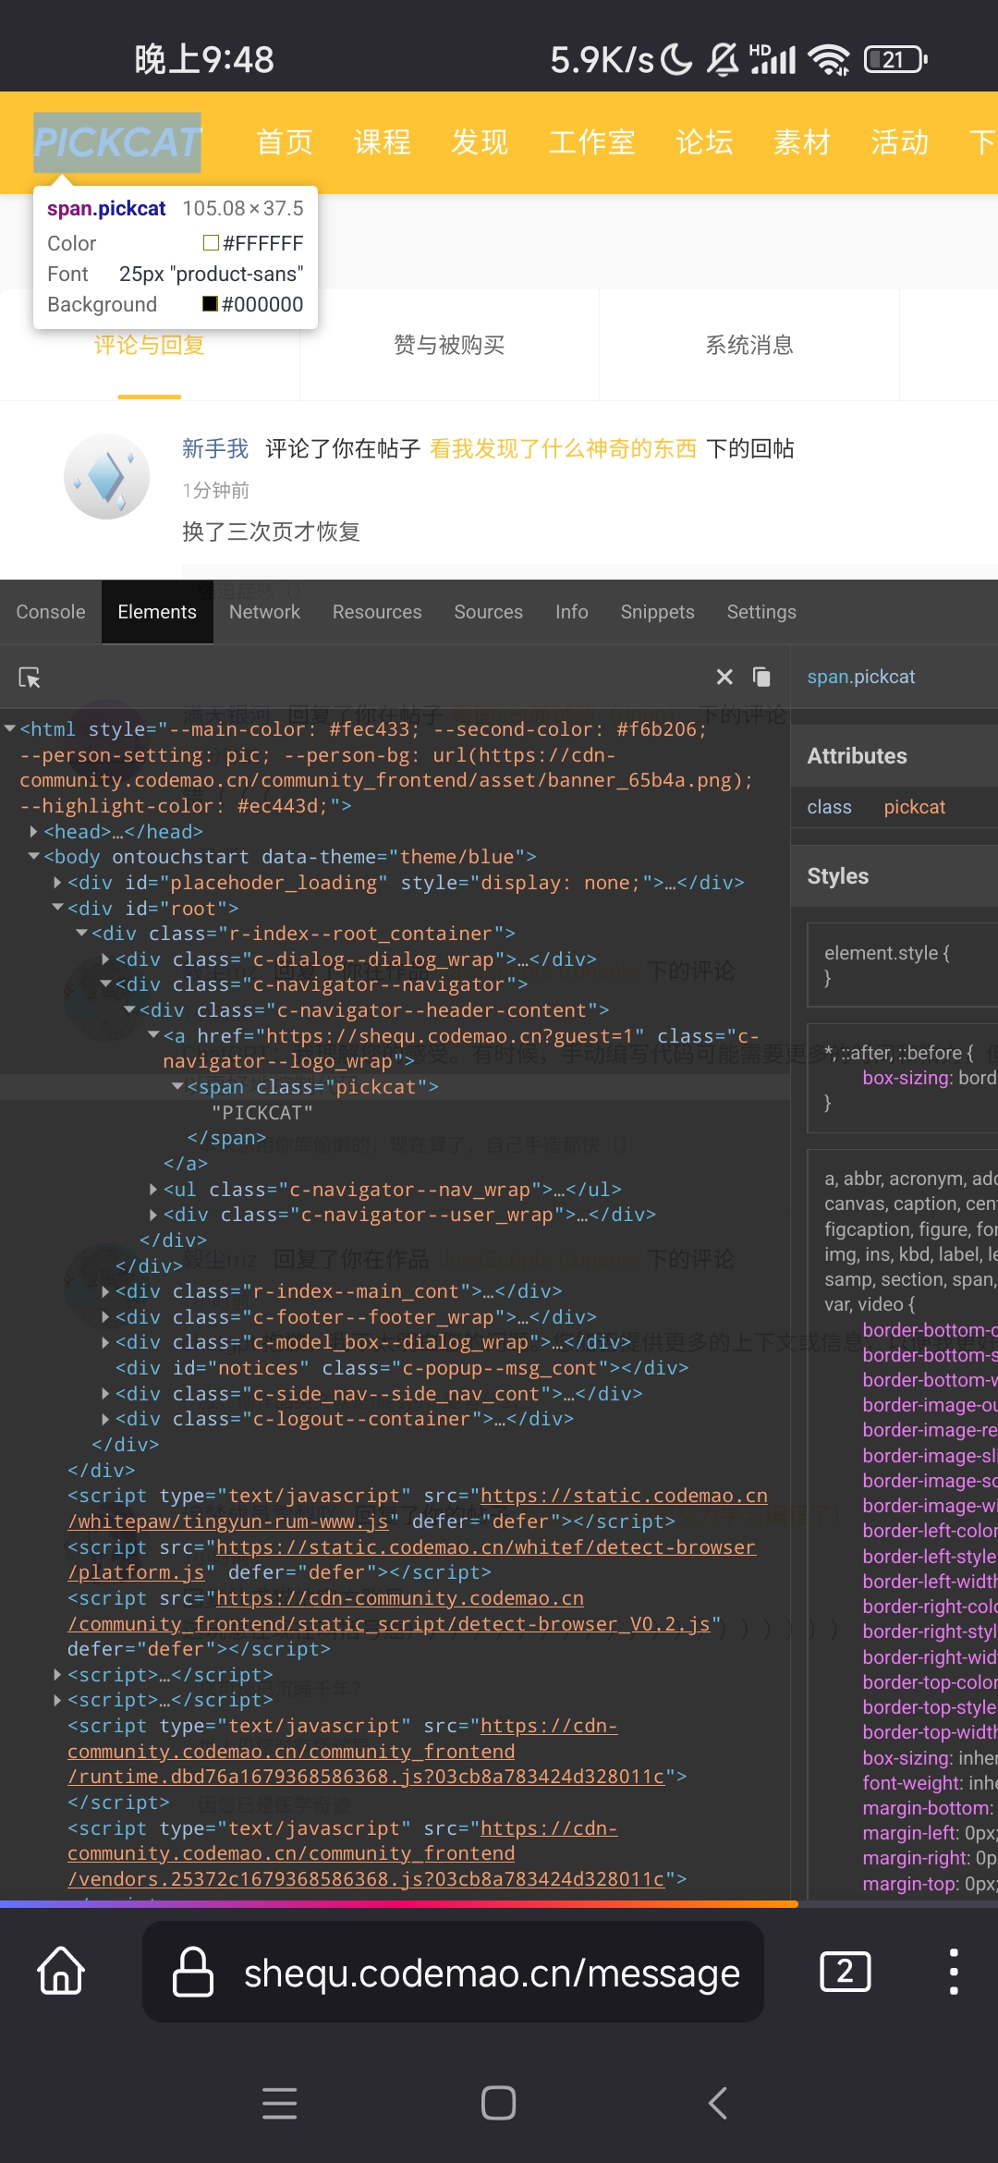998x2163 pixels.
Task: Copy node using the copy icon
Action: pos(761,678)
